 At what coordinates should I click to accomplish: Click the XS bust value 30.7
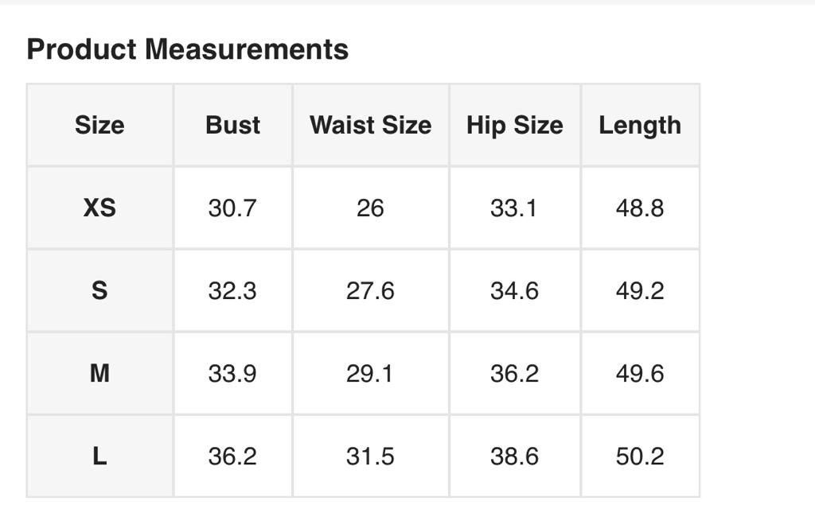tap(232, 208)
